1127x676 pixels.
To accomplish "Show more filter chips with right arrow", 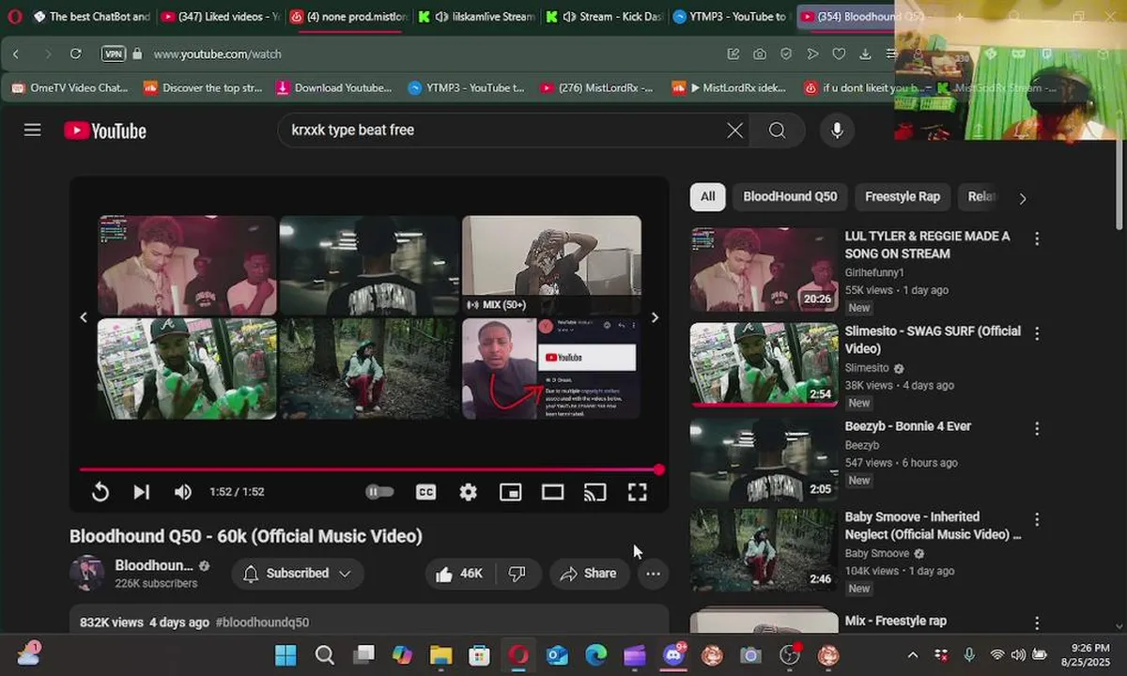I will click(x=1023, y=198).
